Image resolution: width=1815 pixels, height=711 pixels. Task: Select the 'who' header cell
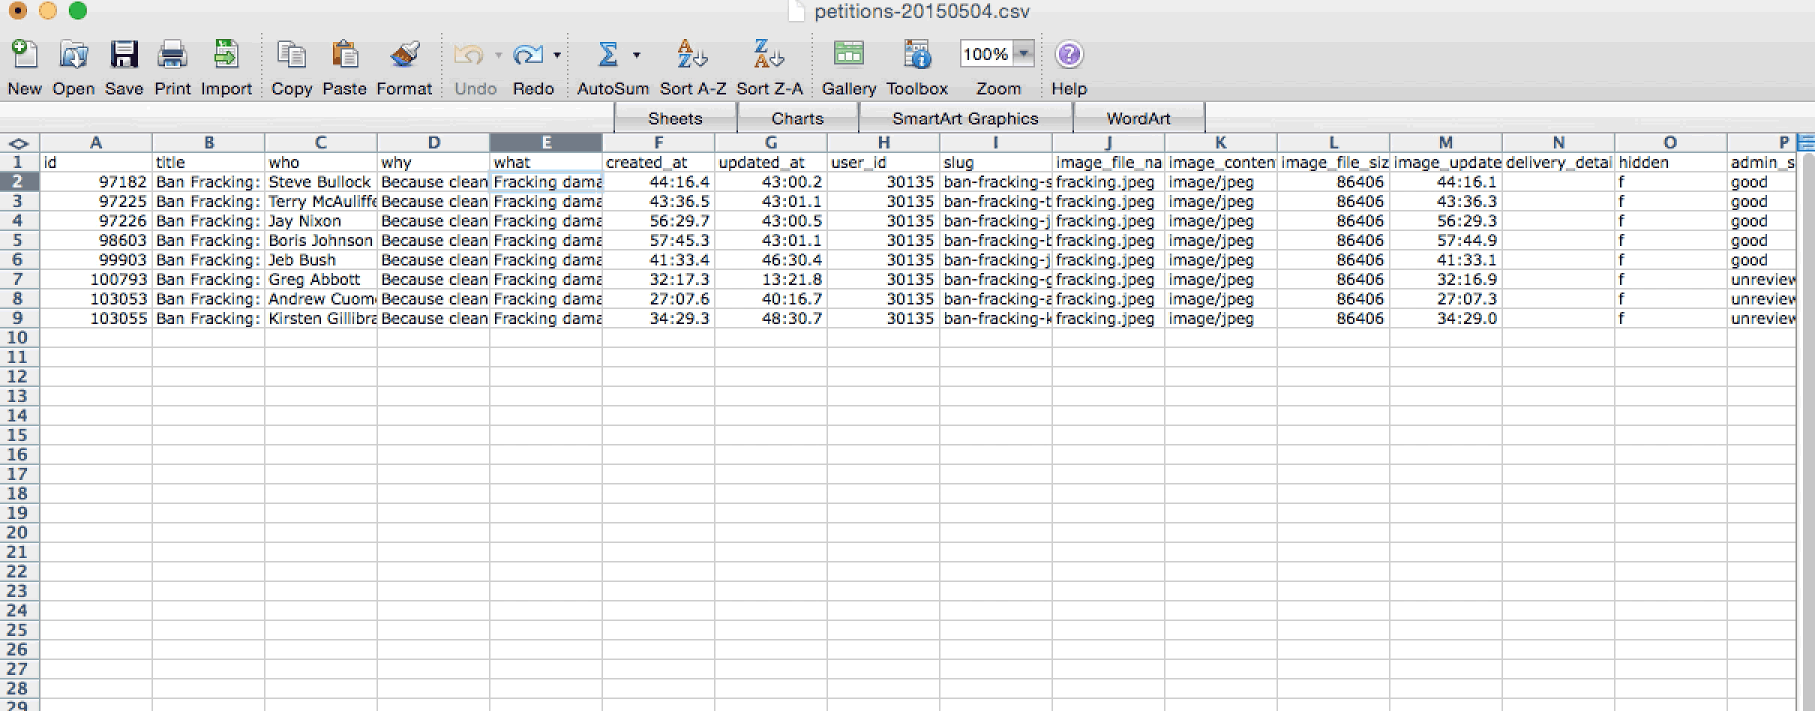pos(321,163)
